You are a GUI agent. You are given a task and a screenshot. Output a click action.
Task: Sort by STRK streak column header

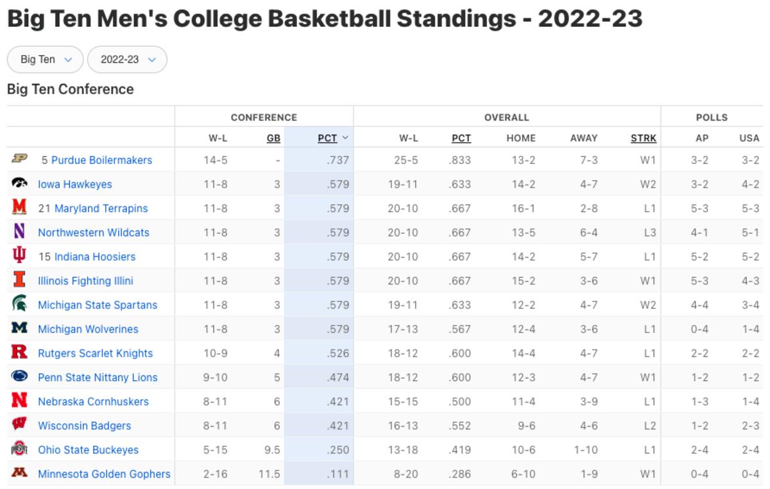(644, 138)
